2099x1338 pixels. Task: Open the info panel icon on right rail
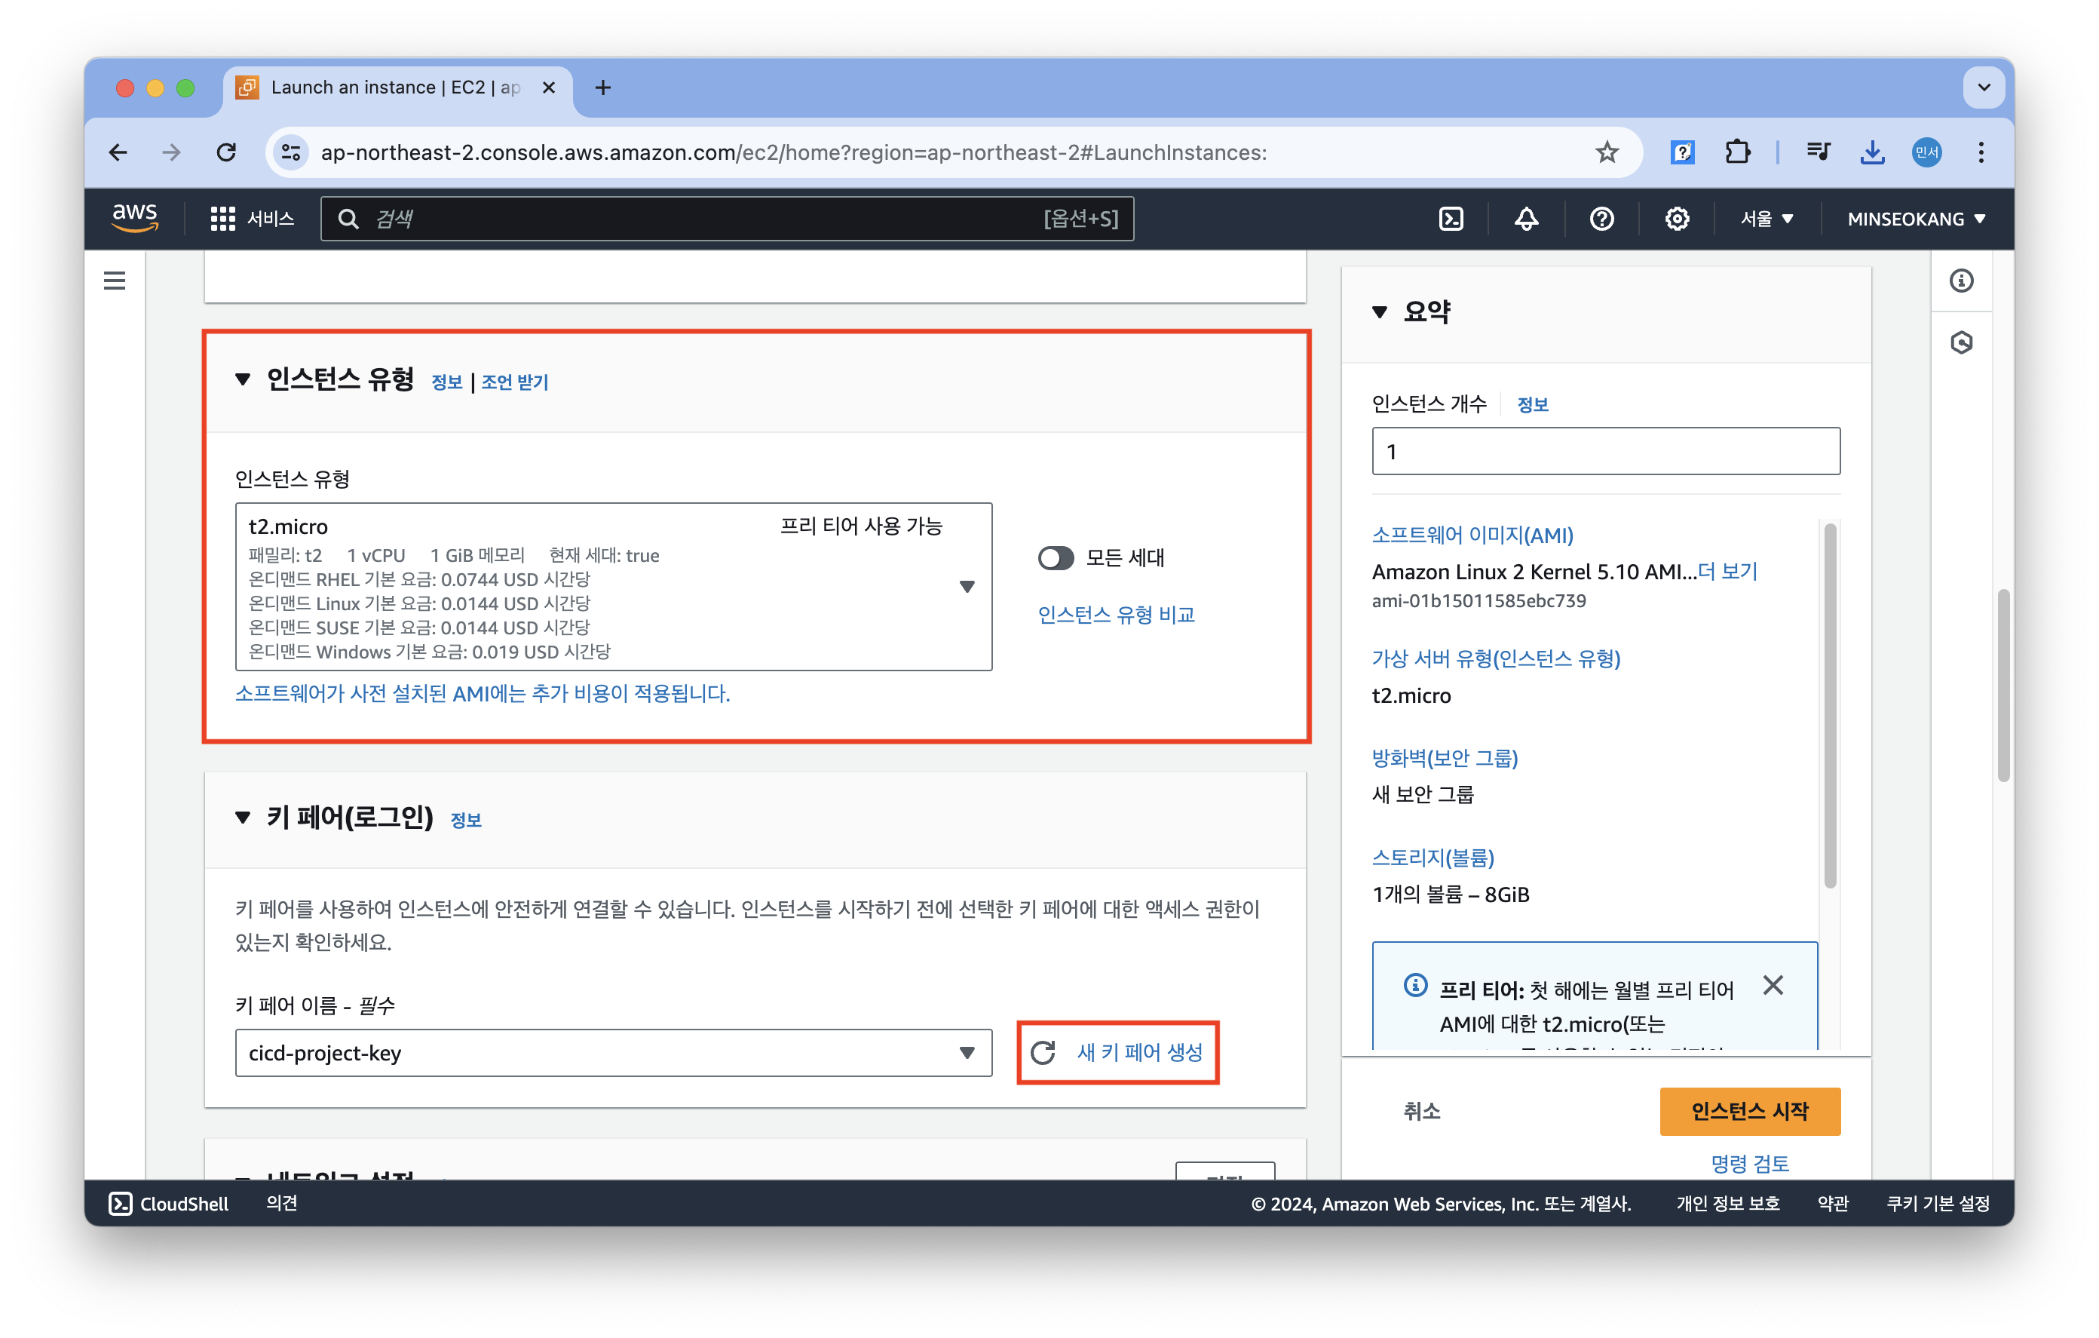point(1961,281)
